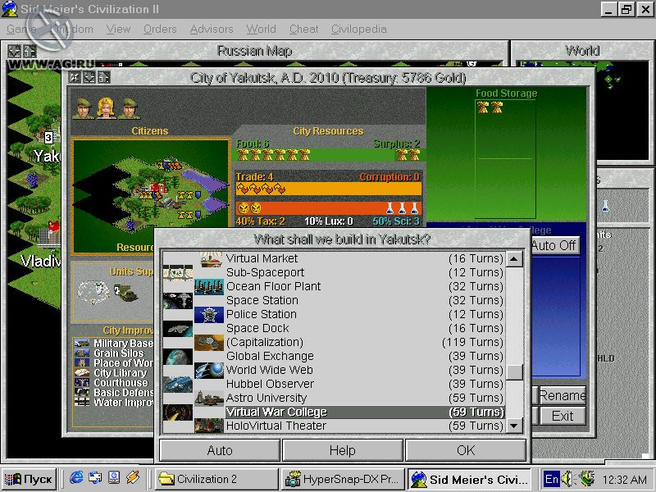Select the tank unit in Units Supported
This screenshot has height=492, width=656.
coord(126,292)
